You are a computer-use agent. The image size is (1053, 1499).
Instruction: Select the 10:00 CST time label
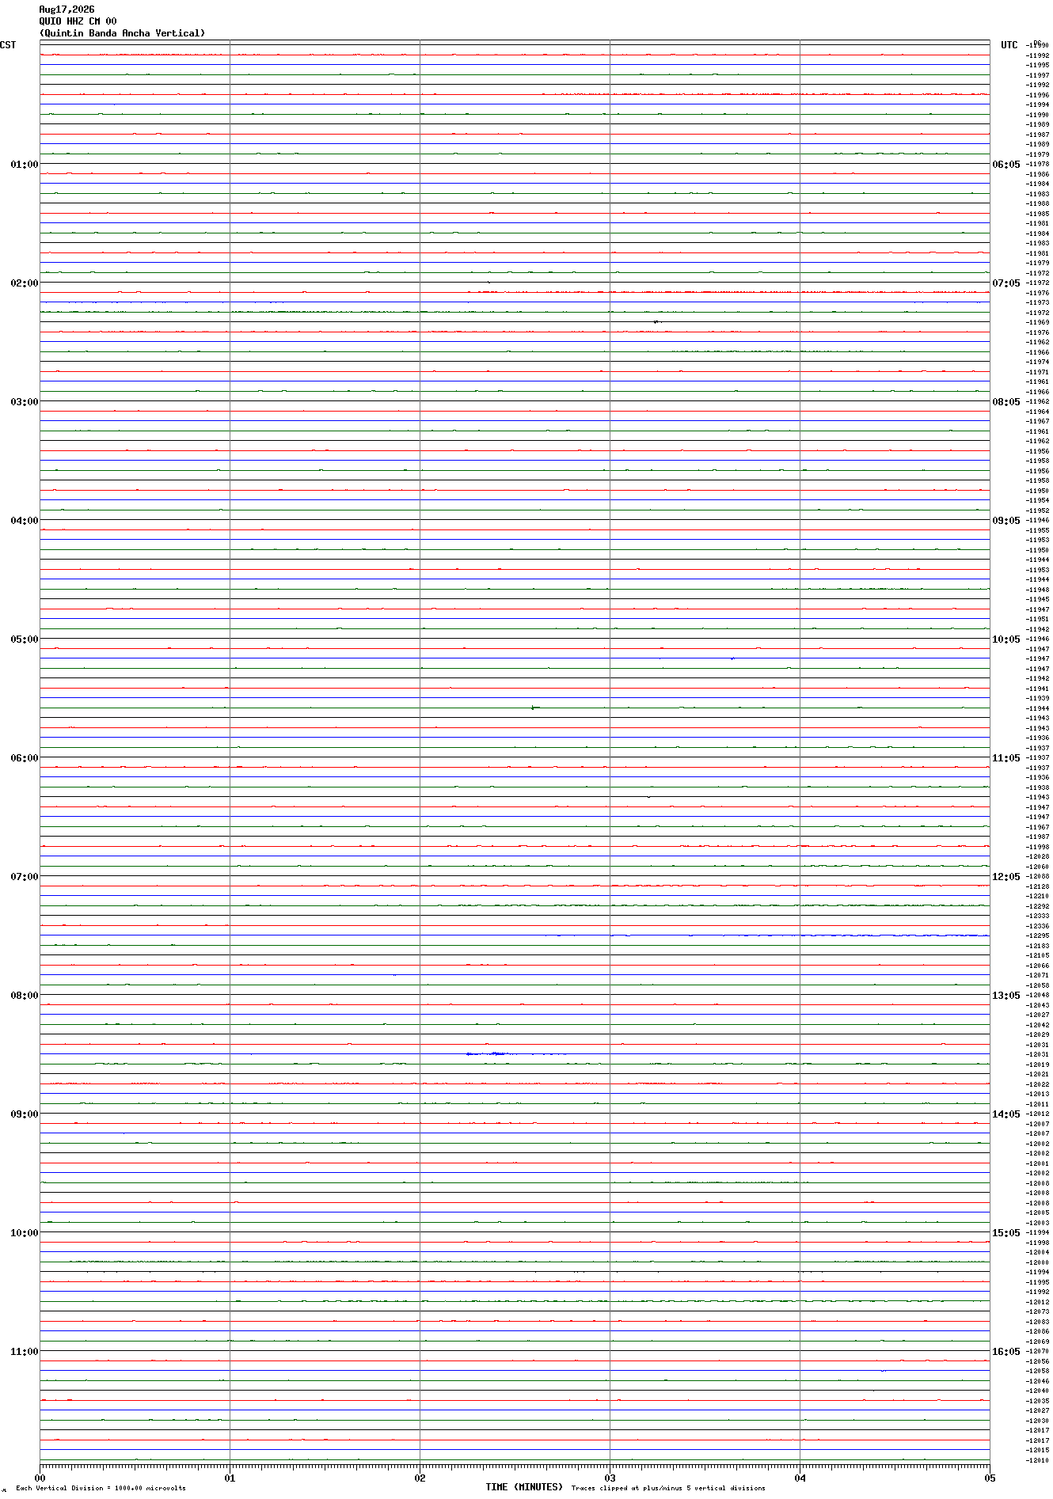(25, 1233)
